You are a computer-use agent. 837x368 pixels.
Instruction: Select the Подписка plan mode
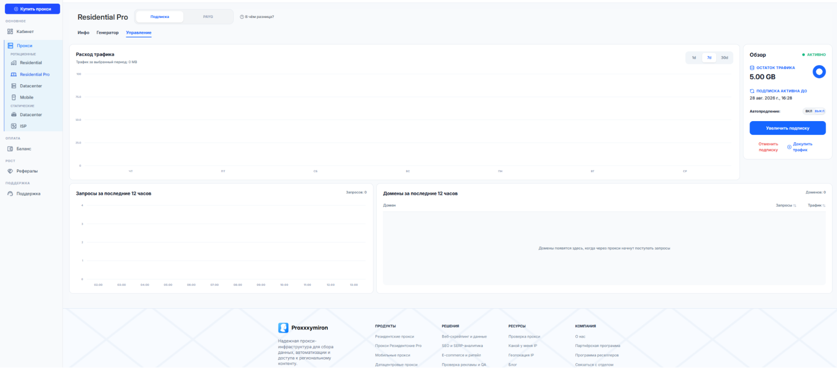[160, 17]
